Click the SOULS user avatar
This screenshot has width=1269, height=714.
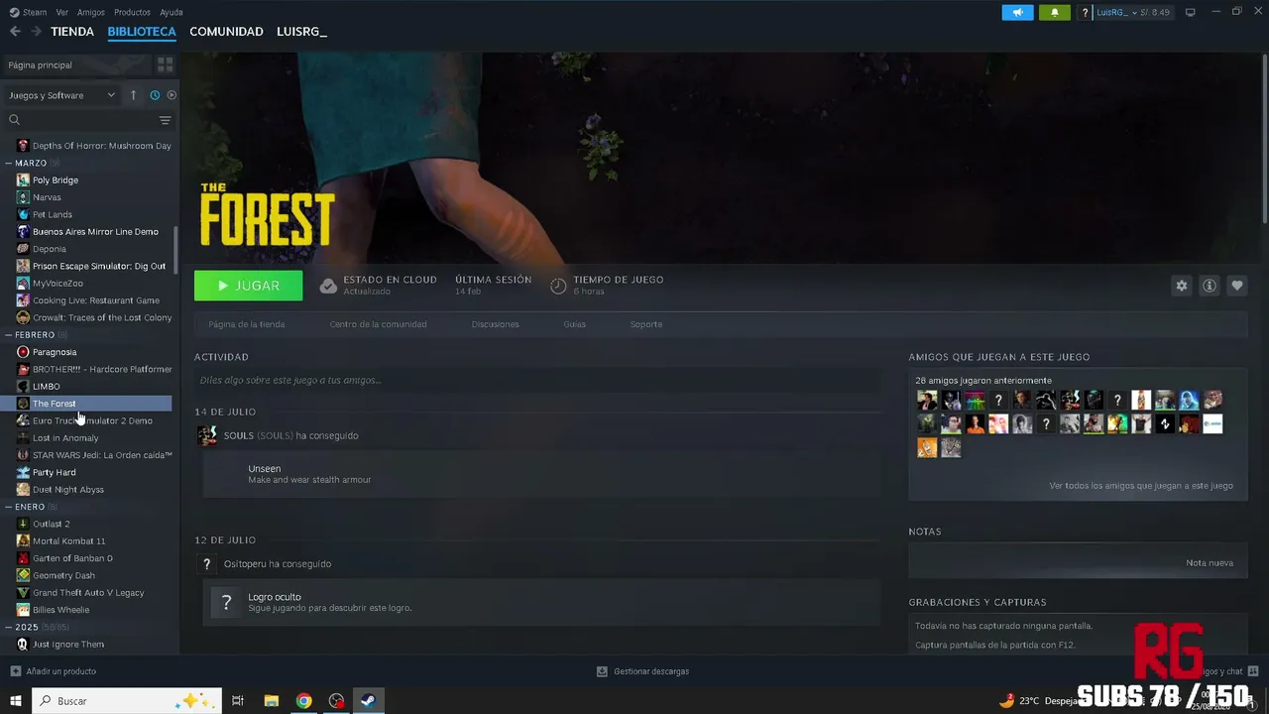pyautogui.click(x=207, y=435)
